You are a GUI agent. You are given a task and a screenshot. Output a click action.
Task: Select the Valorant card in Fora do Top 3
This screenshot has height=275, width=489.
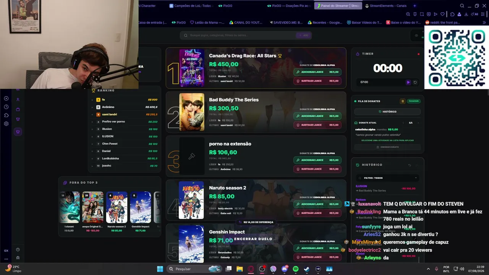[x=69, y=212]
